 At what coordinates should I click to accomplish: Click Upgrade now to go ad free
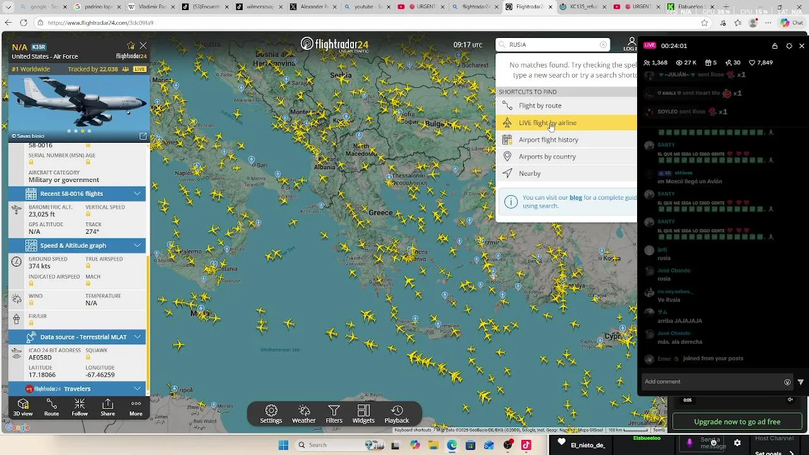click(737, 422)
